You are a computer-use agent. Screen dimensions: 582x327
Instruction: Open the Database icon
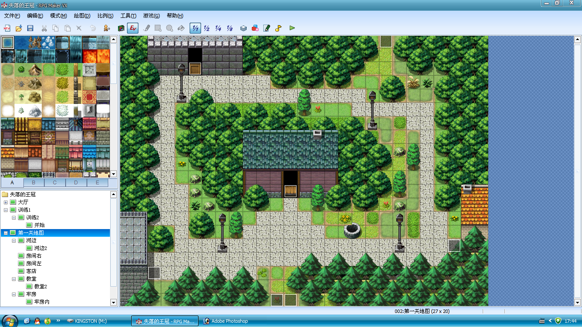click(x=243, y=28)
